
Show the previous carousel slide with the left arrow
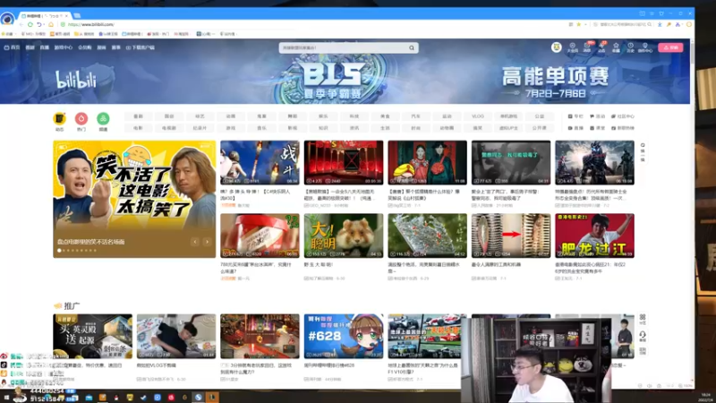[x=195, y=242]
